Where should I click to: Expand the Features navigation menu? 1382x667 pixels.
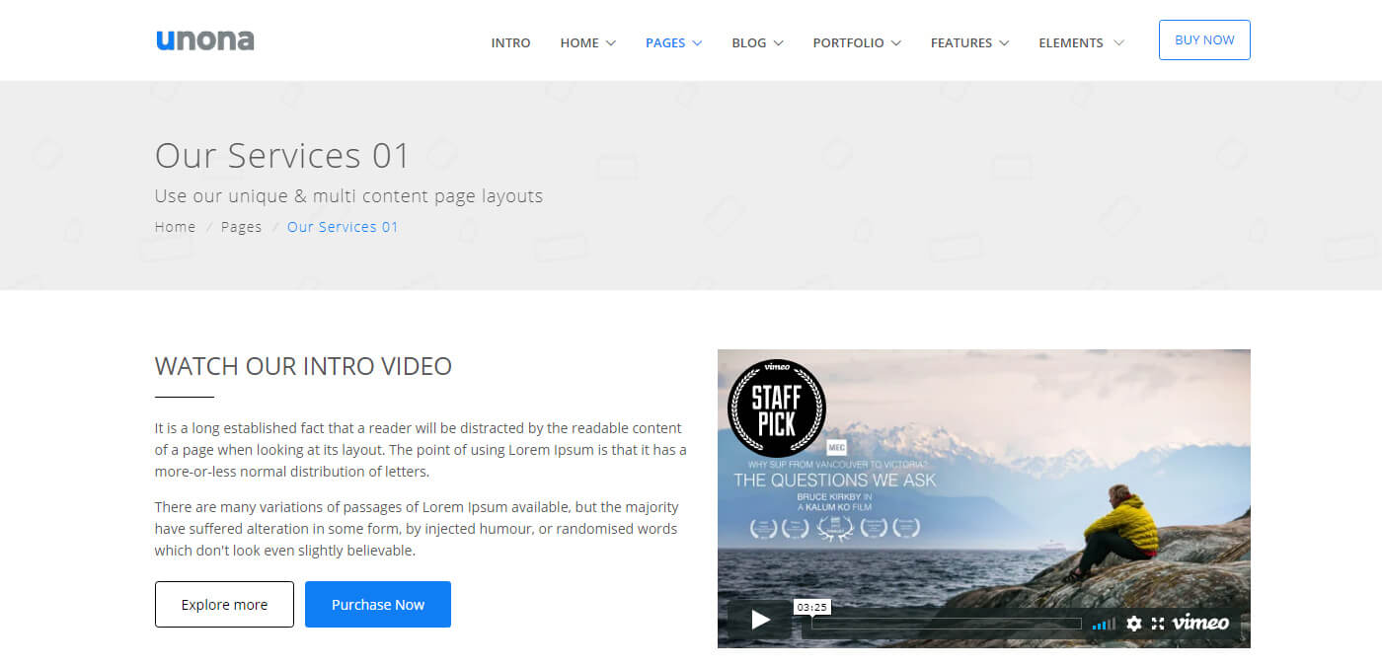[969, 42]
